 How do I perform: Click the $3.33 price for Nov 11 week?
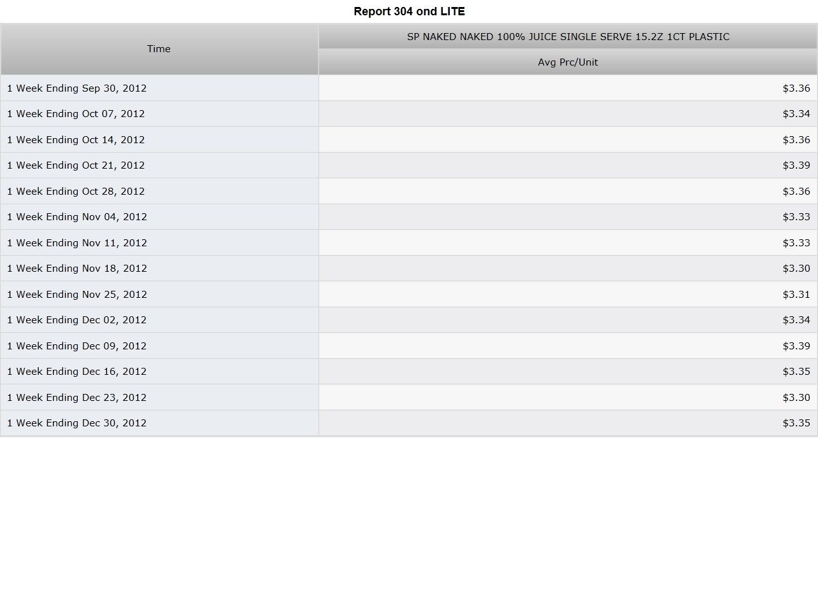pos(796,242)
